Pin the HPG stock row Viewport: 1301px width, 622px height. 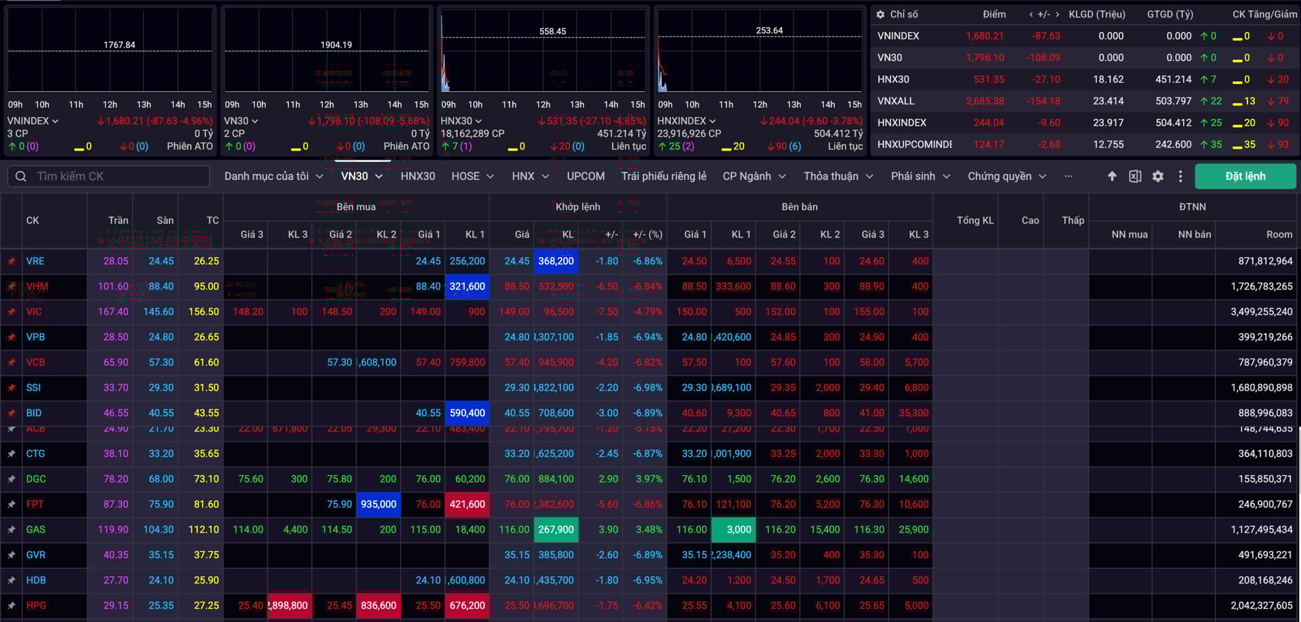pyautogui.click(x=11, y=605)
